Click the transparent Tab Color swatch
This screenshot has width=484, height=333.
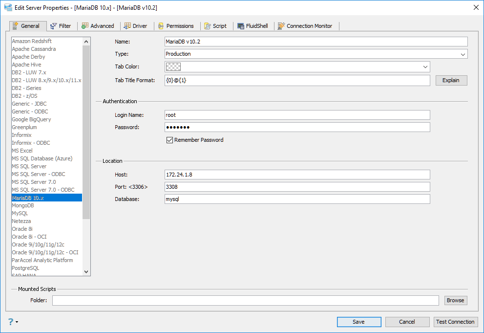point(173,67)
